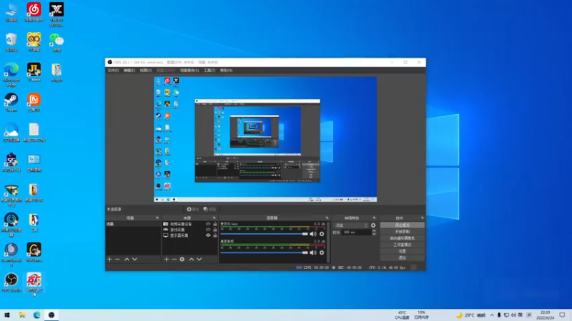This screenshot has width=572, height=321.
Task: Lock the display capture source
Action: tap(215, 235)
